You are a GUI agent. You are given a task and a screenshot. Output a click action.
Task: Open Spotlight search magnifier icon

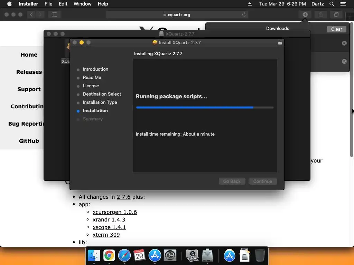pyautogui.click(x=332, y=4)
